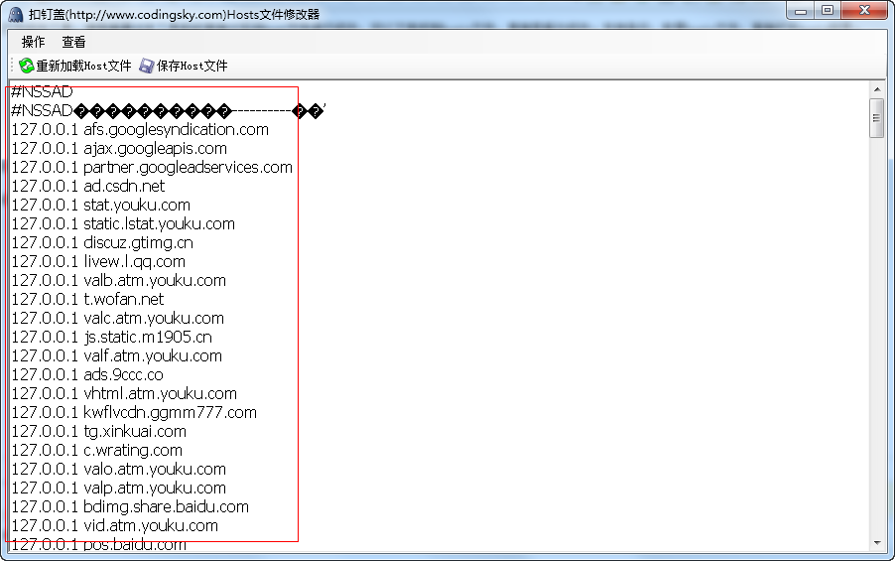
Task: Click the app icon in the title bar
Action: [x=16, y=14]
